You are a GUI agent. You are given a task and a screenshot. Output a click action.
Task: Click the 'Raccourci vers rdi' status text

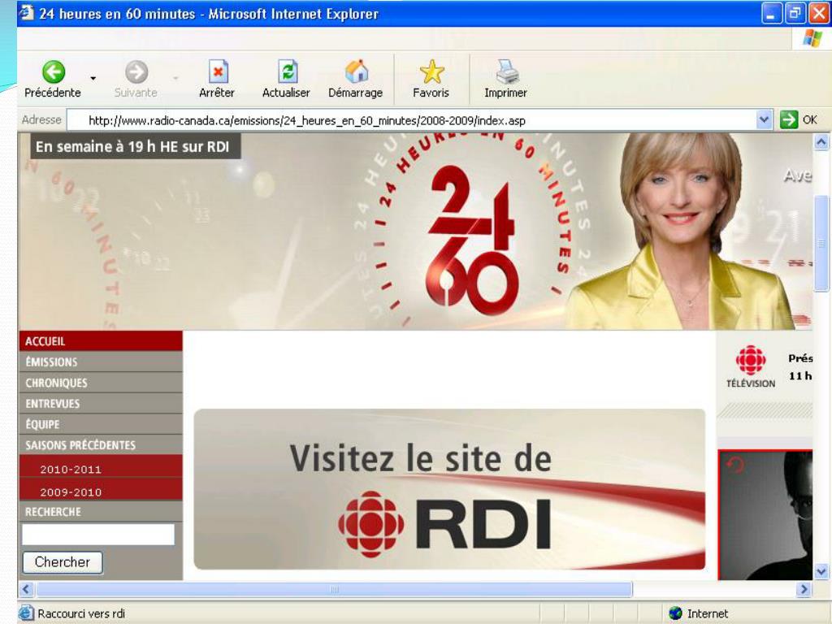(81, 614)
